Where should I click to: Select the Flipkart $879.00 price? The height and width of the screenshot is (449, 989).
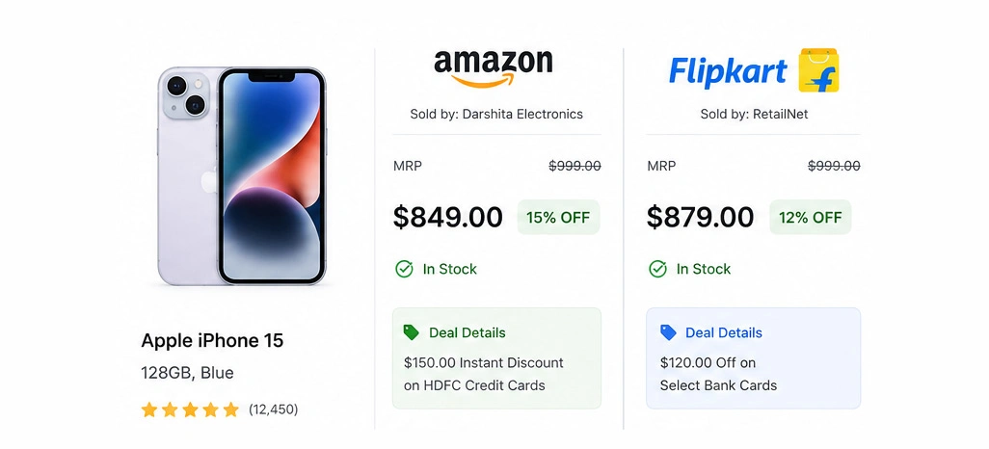point(700,218)
